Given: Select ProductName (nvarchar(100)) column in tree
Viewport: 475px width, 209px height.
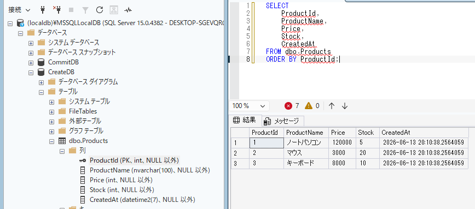Looking at the screenshot, I should click(x=149, y=170).
